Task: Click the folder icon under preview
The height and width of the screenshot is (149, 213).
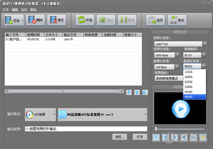Action: click(203, 138)
